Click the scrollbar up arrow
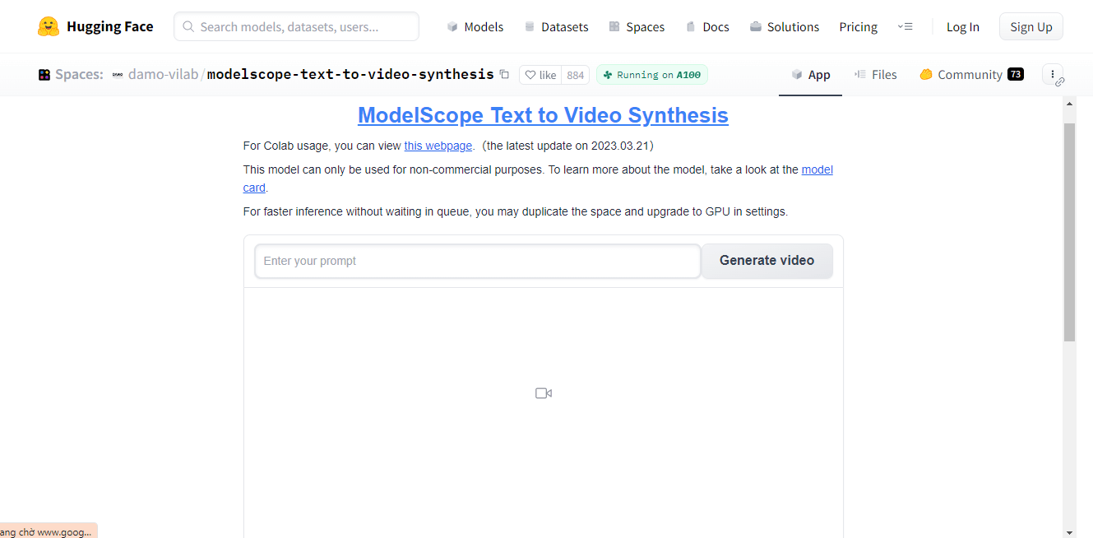The image size is (1093, 538). (1070, 104)
